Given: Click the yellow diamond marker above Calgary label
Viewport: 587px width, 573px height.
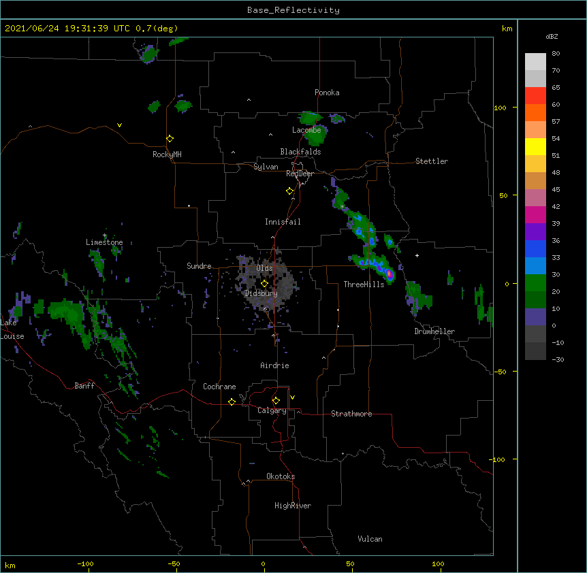Looking at the screenshot, I should (276, 401).
